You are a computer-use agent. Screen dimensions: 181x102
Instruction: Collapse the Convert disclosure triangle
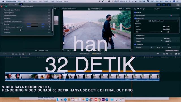135,24
